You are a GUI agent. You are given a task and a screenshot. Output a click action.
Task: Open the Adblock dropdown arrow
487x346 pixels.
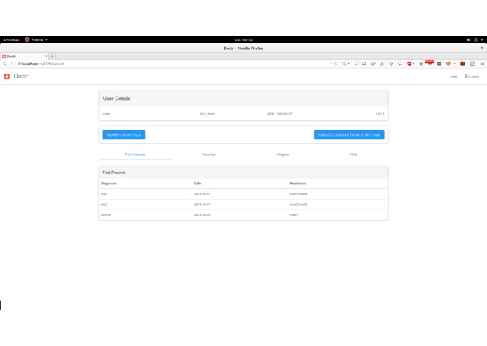(x=413, y=64)
